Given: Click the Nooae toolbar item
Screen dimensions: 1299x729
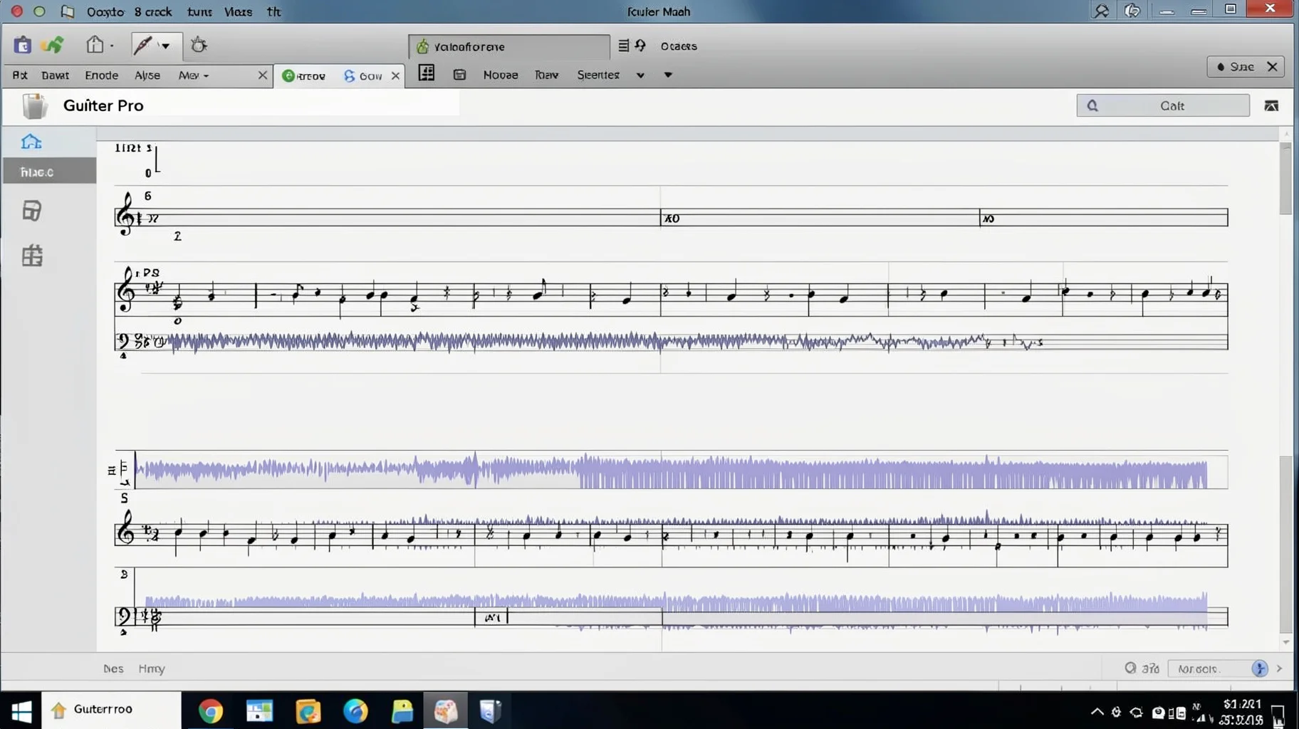Looking at the screenshot, I should (x=500, y=75).
